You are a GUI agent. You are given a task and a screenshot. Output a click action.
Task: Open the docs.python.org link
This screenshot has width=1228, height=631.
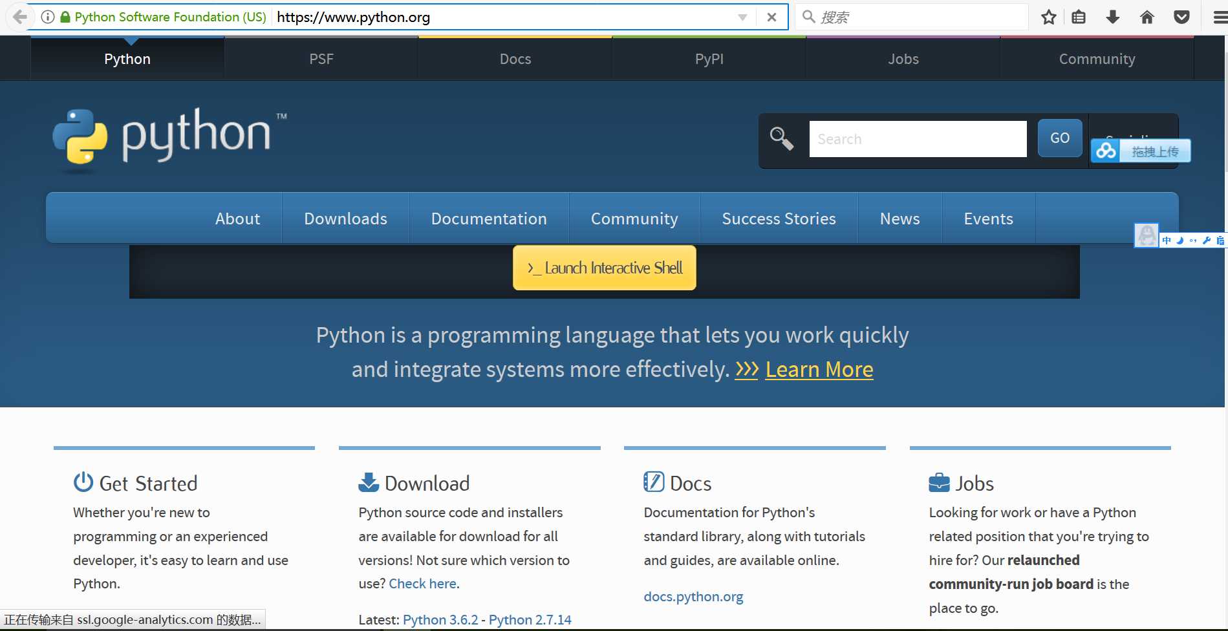tap(693, 597)
